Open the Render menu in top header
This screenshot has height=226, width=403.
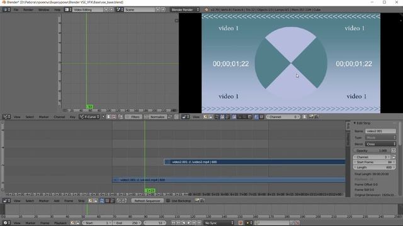(x=28, y=10)
